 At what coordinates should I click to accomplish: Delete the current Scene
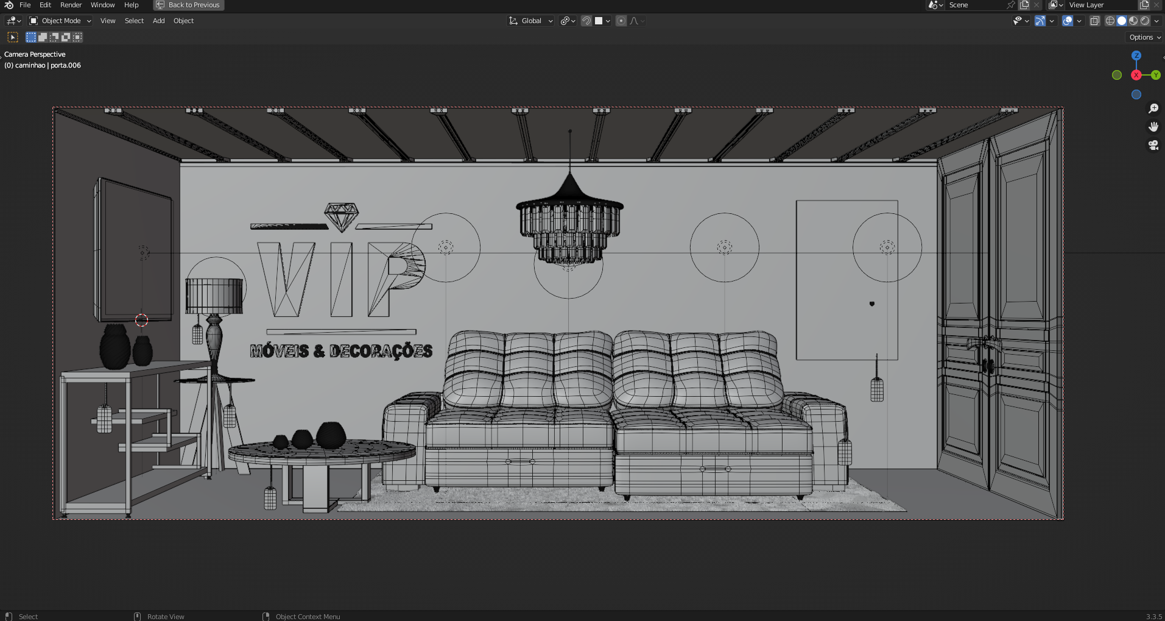pos(1037,5)
